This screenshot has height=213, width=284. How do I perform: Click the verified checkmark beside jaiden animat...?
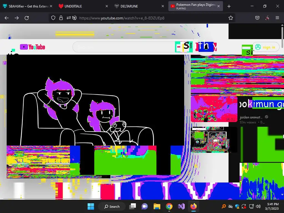click(x=267, y=117)
